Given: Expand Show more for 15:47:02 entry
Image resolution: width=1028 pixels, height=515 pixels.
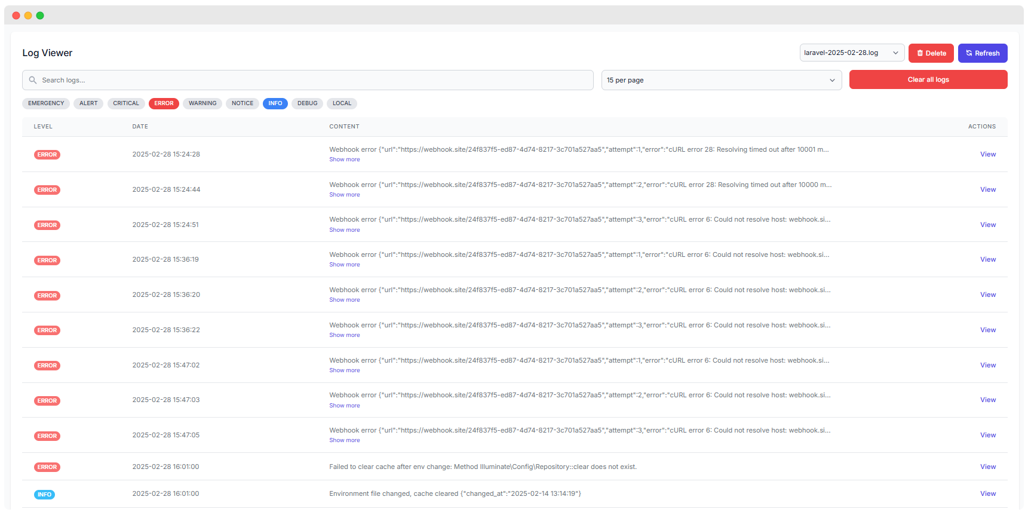Looking at the screenshot, I should 345,370.
